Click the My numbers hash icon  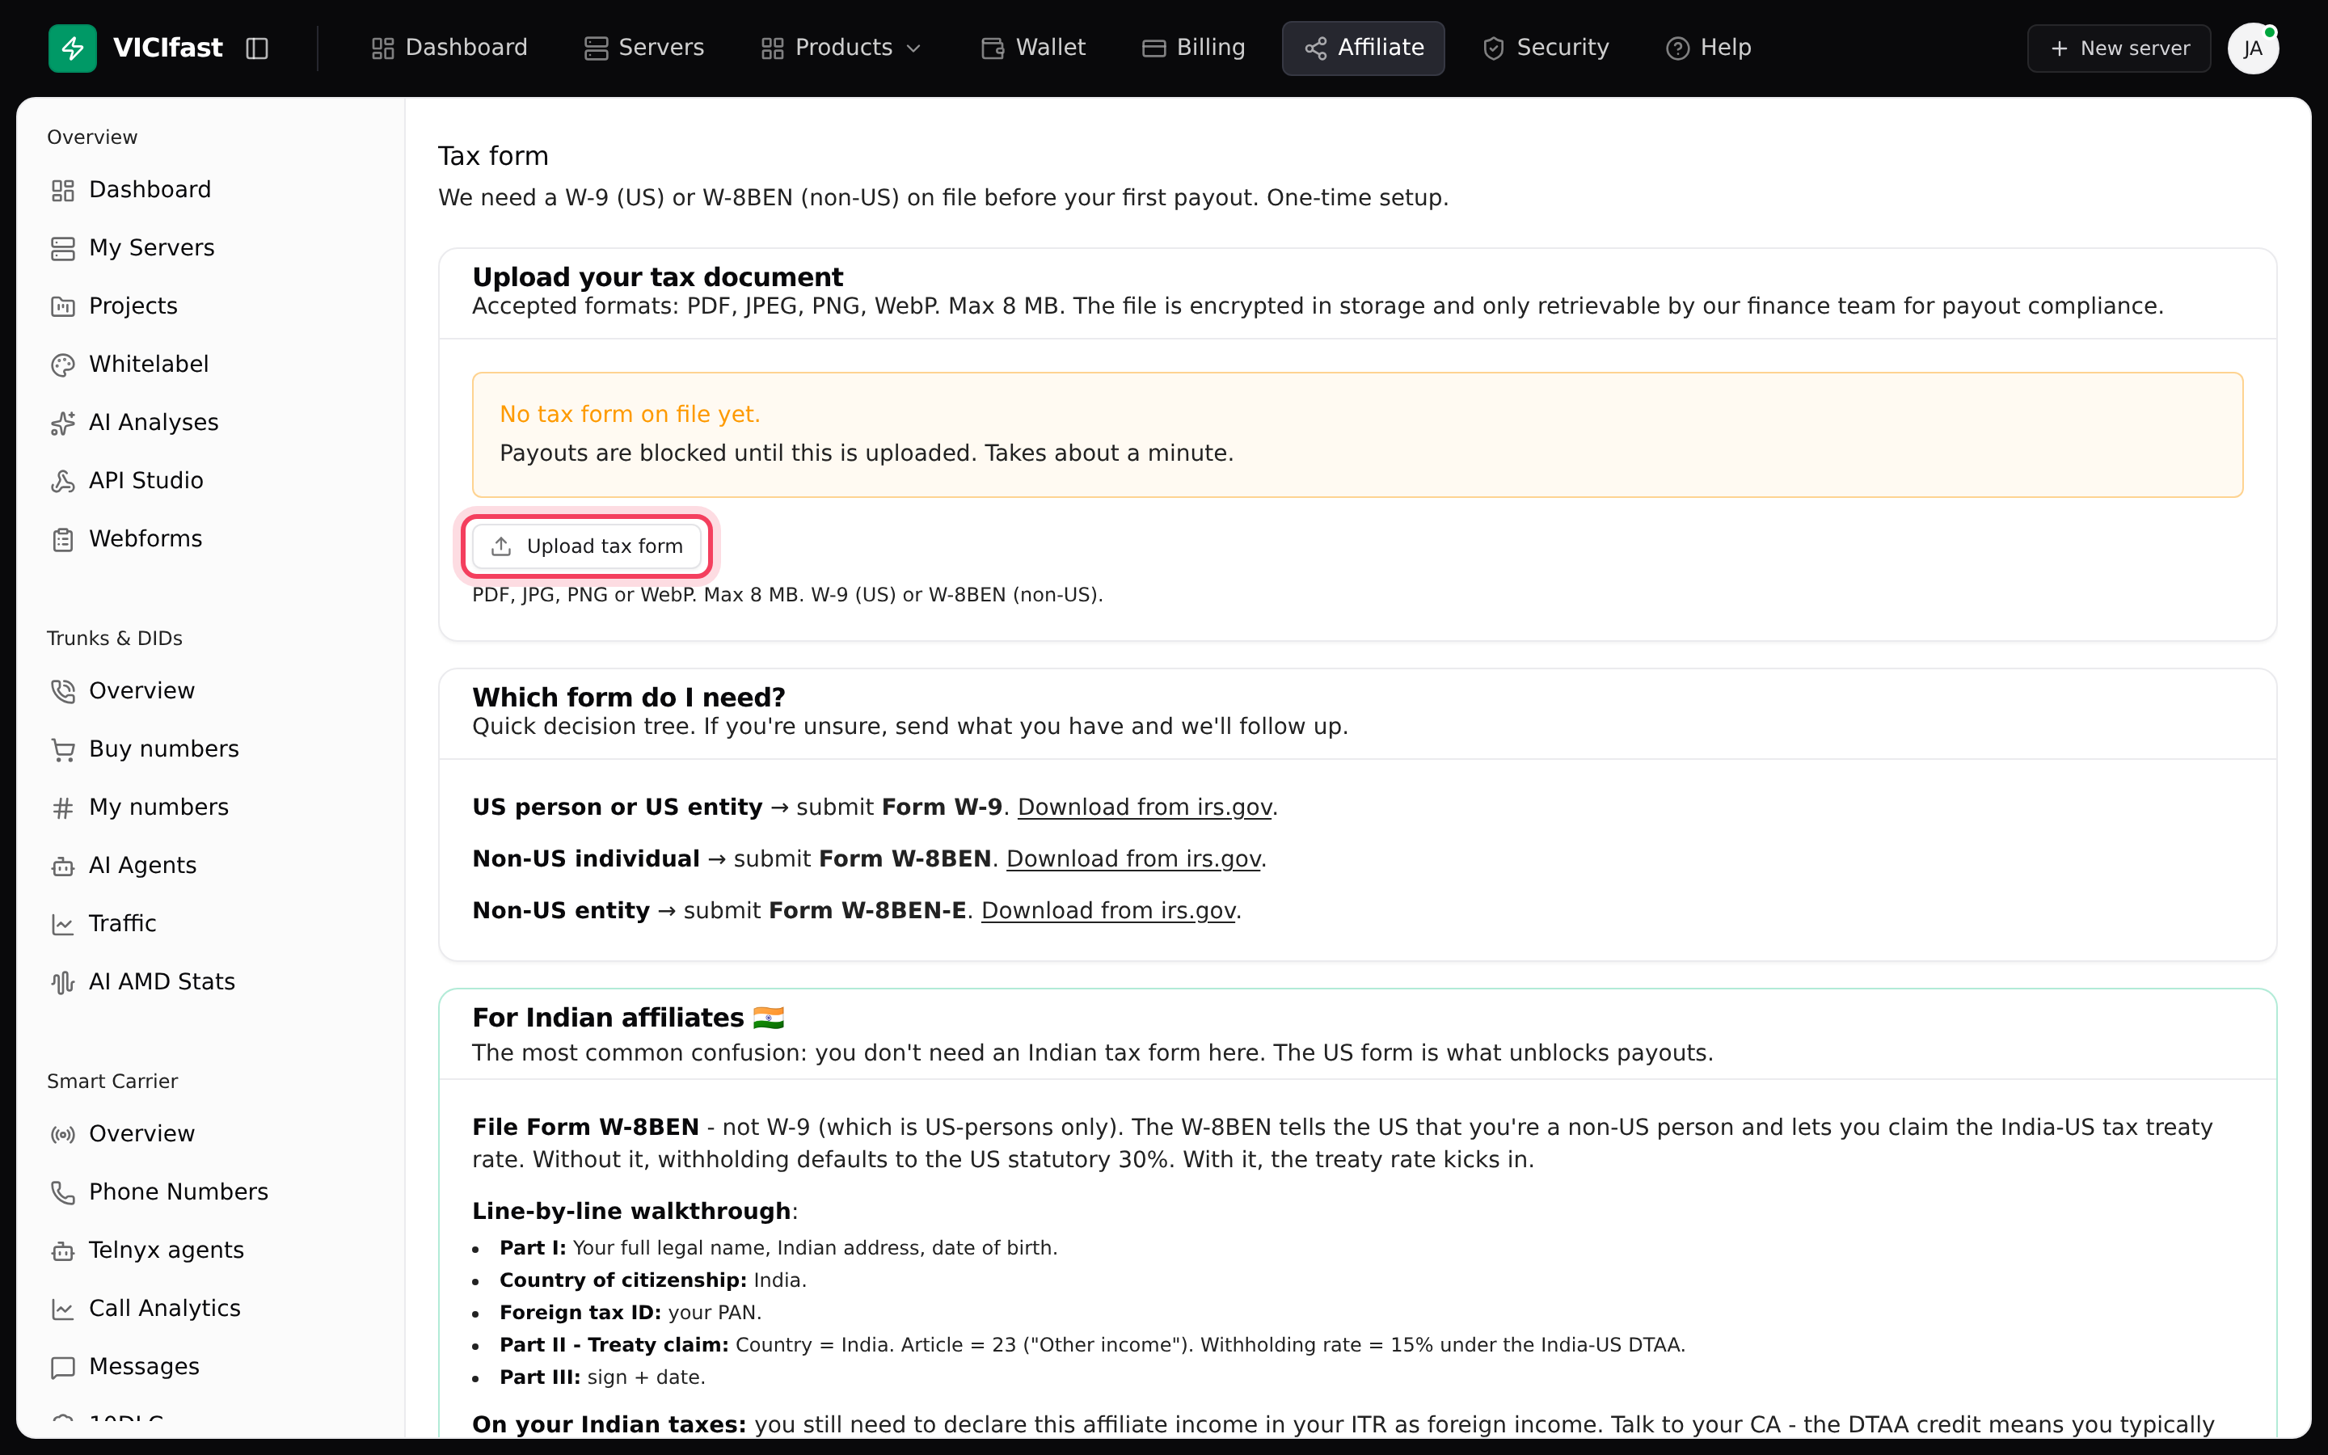coord(62,808)
